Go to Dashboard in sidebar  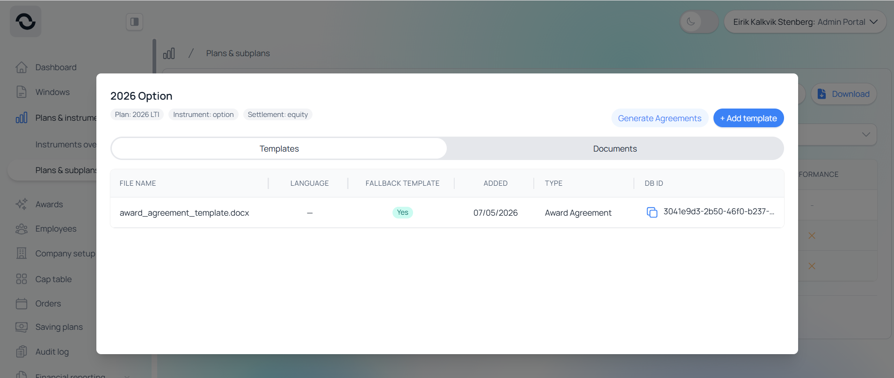tap(56, 67)
